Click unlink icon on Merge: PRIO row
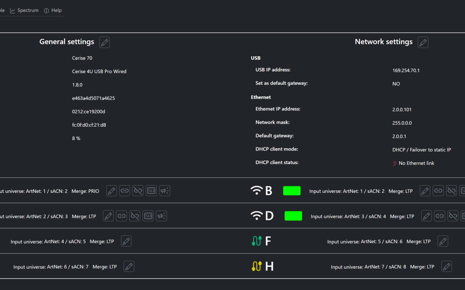 [138, 191]
